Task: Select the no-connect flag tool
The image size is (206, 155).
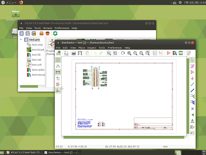Action: click(x=192, y=109)
